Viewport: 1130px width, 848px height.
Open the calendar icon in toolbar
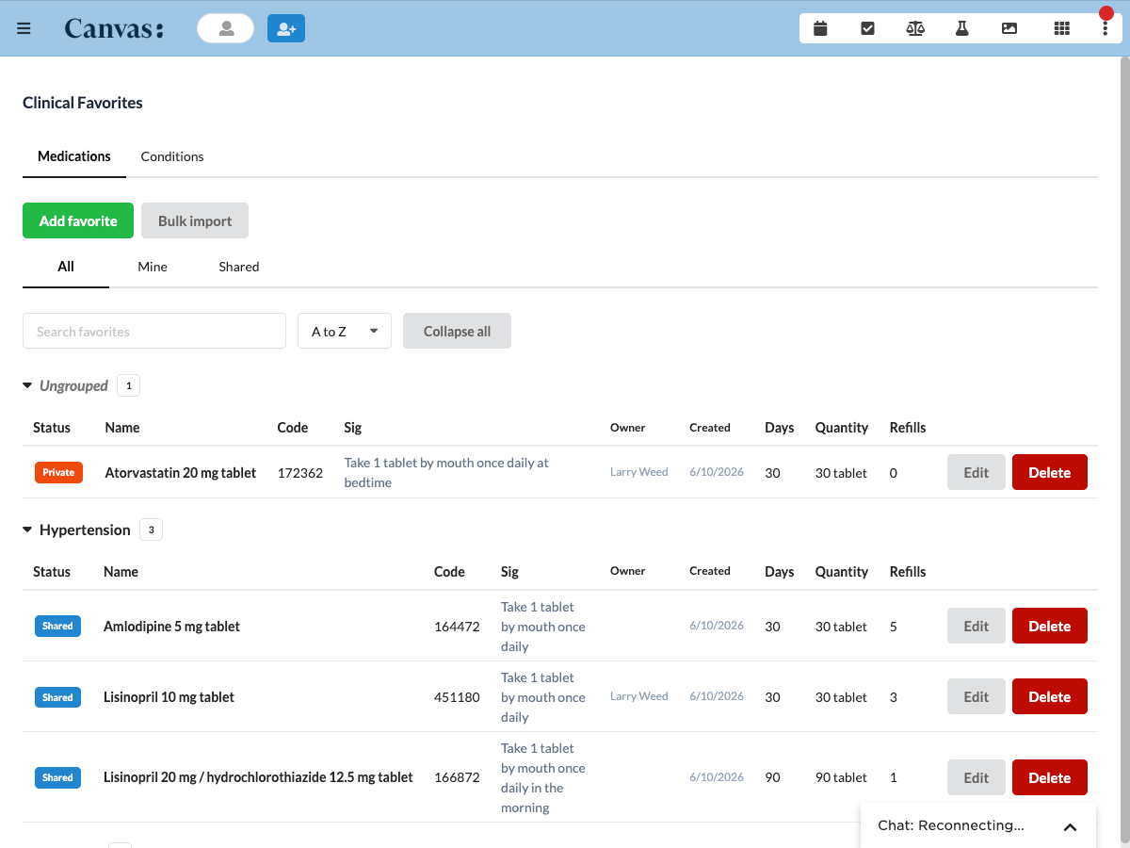[x=820, y=28]
